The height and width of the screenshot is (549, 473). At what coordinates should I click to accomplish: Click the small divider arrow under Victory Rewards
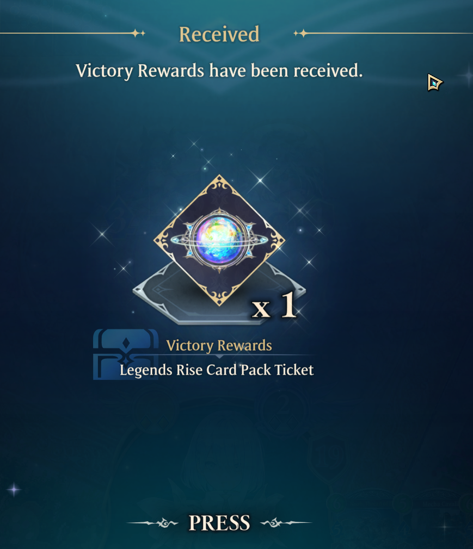pos(219,357)
